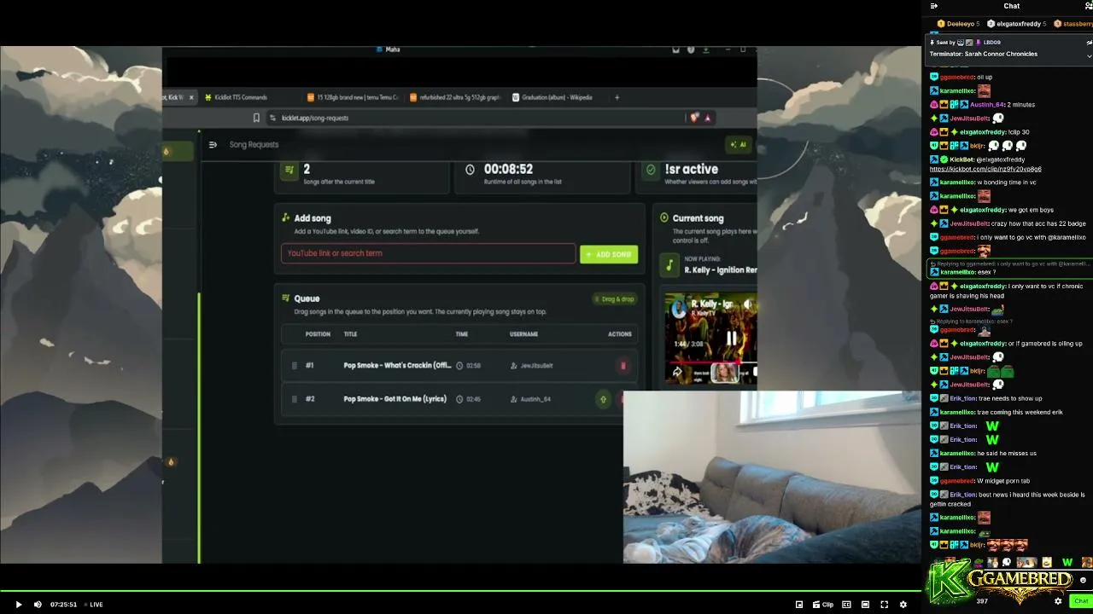Mute the embedded YouTube video speaker icon
Image resolution: width=1093 pixels, height=614 pixels.
point(748,304)
